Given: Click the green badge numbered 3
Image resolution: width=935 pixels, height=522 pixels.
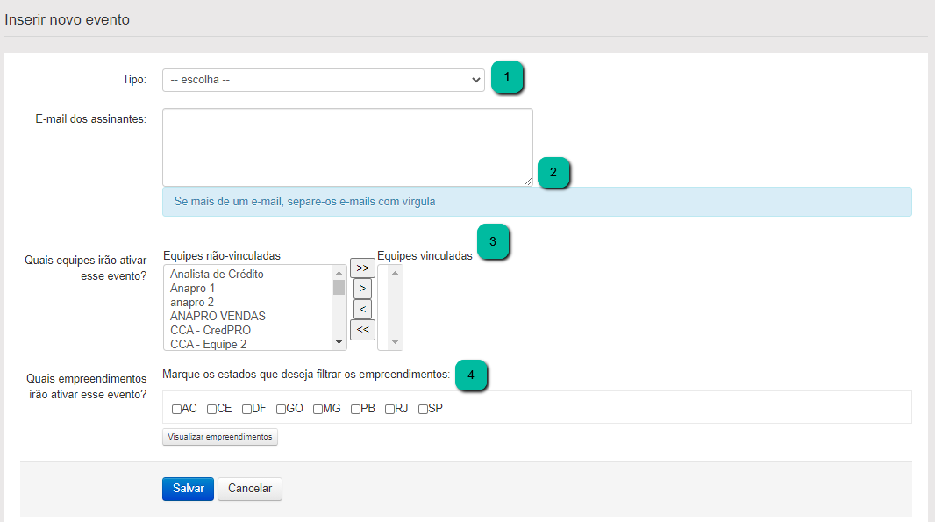Looking at the screenshot, I should click(x=493, y=241).
